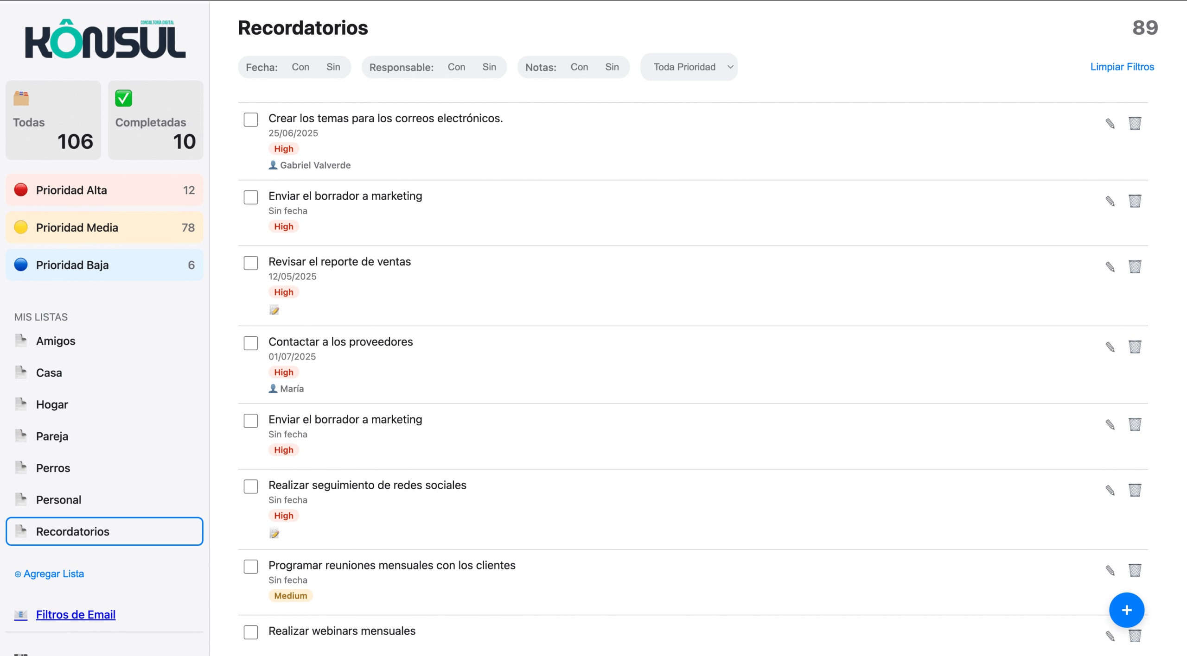Click pencil icon for 'Revisar el reporte de ventas'
Image resolution: width=1187 pixels, height=656 pixels.
[1110, 266]
